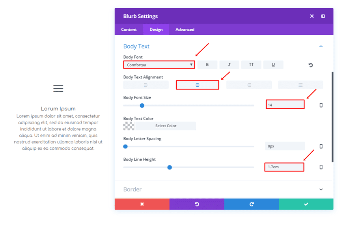Expand the Border section
Image resolution: width=347 pixels, height=227 pixels.
click(x=321, y=190)
